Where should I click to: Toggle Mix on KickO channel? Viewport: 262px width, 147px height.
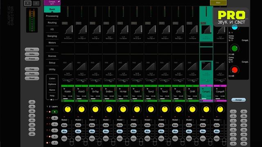[x=78, y=131]
